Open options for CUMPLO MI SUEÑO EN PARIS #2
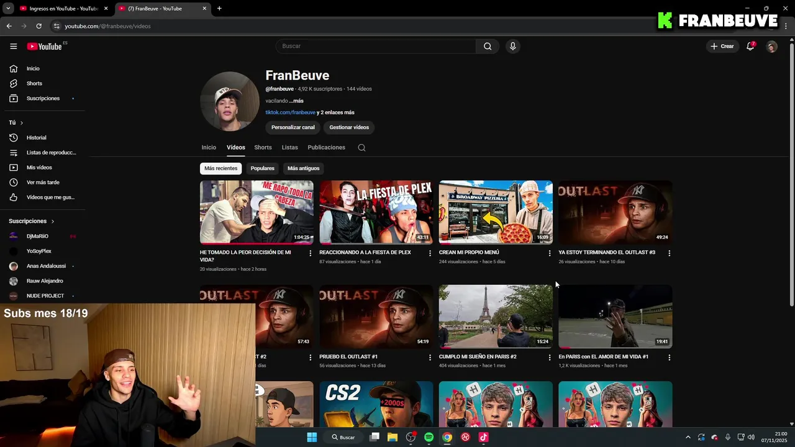Screen dimensions: 795x447 pos(550,357)
